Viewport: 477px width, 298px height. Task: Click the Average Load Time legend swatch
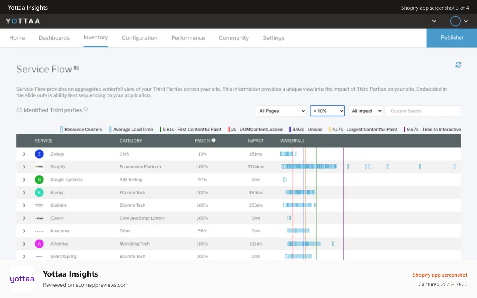click(110, 129)
